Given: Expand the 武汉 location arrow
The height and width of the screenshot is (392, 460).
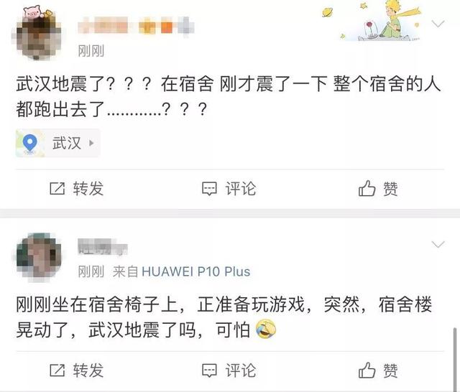Looking at the screenshot, I should click(91, 143).
